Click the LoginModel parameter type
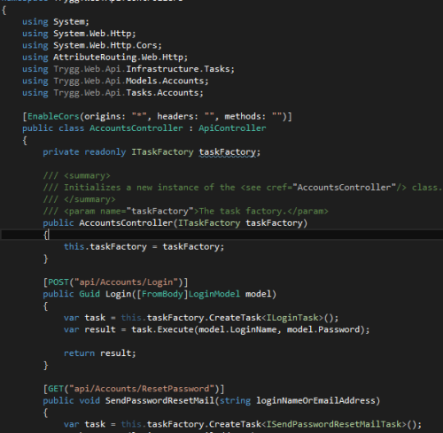This screenshot has height=433, width=443. 214,294
